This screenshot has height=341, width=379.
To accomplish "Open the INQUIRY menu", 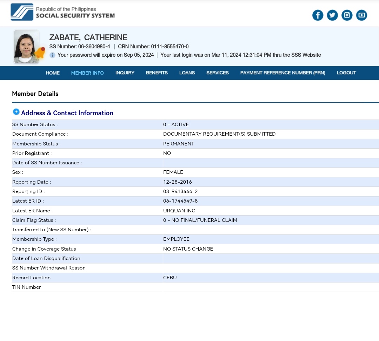I will [x=125, y=73].
